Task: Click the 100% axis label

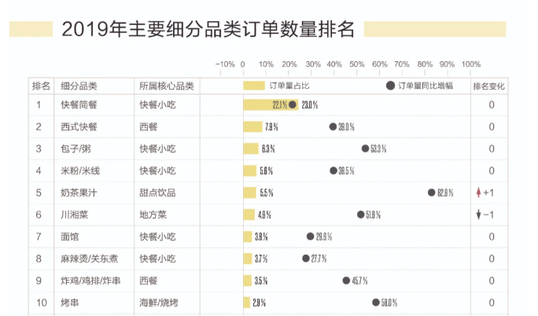Action: point(470,64)
